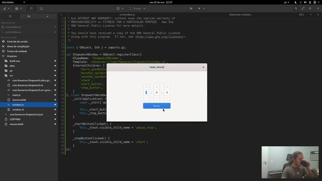This screenshot has width=322, height=181.
Task: Open the search icon in Builder header
Action: [x=296, y=9]
